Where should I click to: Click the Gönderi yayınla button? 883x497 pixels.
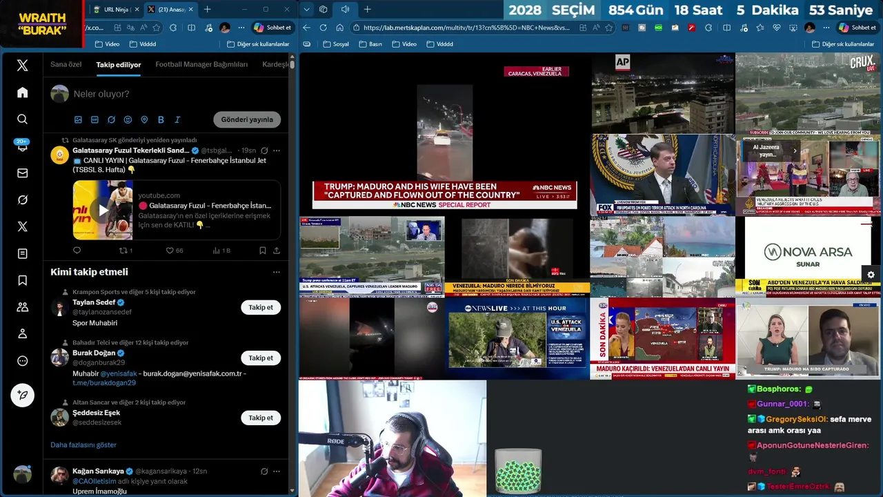[247, 119]
